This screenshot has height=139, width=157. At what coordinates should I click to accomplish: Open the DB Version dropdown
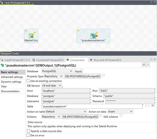coord(52,86)
